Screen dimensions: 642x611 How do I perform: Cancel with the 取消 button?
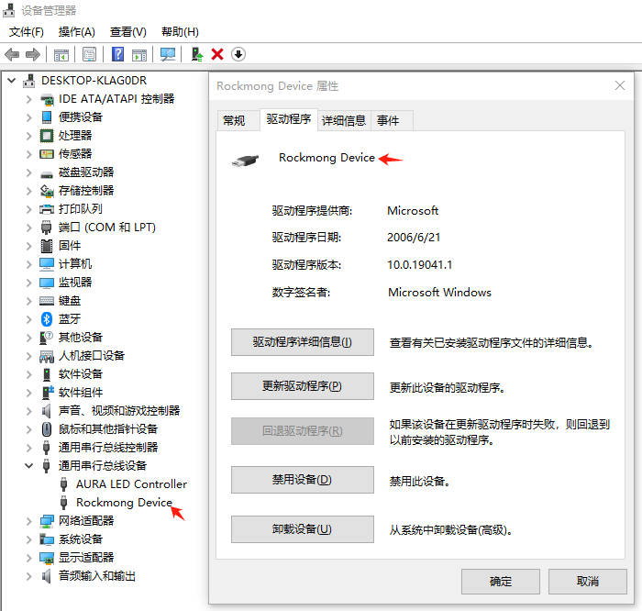tap(588, 582)
